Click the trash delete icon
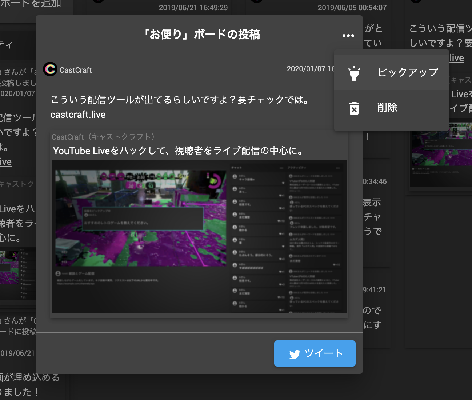 pyautogui.click(x=354, y=108)
